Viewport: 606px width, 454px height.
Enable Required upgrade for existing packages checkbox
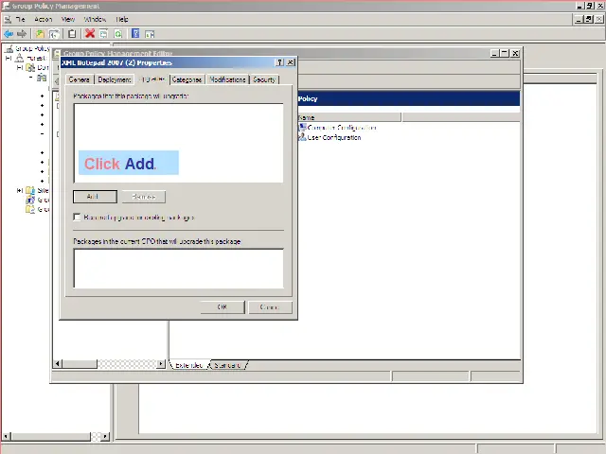point(78,218)
